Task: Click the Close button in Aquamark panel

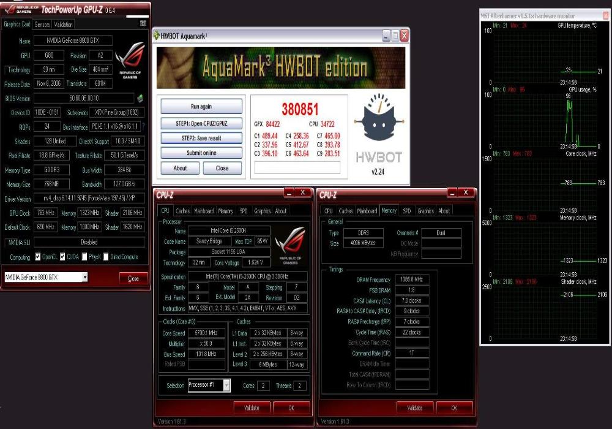Action: [x=222, y=168]
